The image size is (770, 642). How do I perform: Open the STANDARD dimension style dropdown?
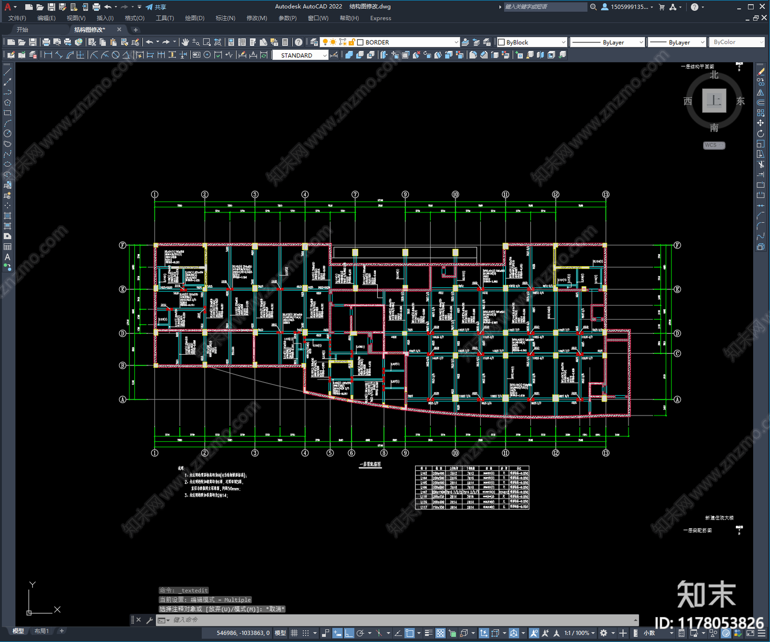coord(300,55)
